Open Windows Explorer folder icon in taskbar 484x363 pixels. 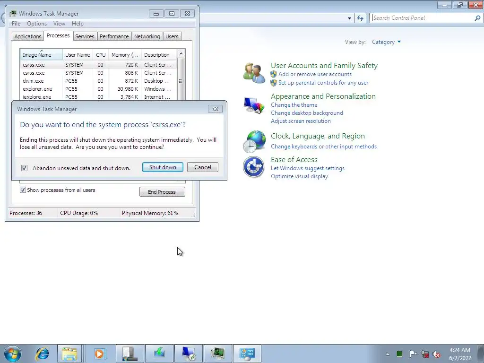click(69, 354)
